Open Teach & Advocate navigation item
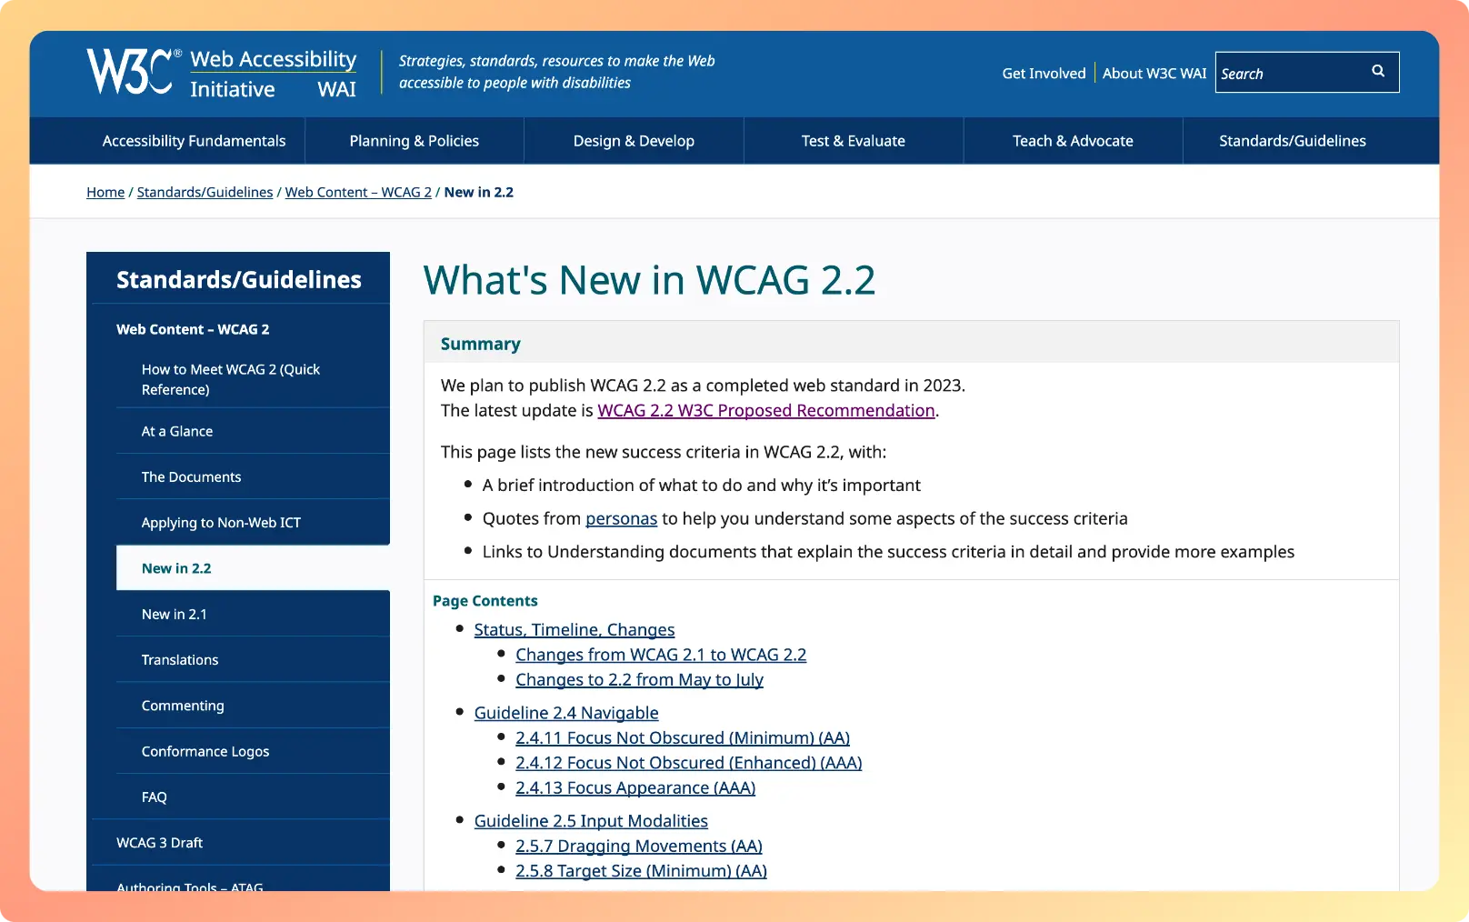 click(x=1073, y=141)
